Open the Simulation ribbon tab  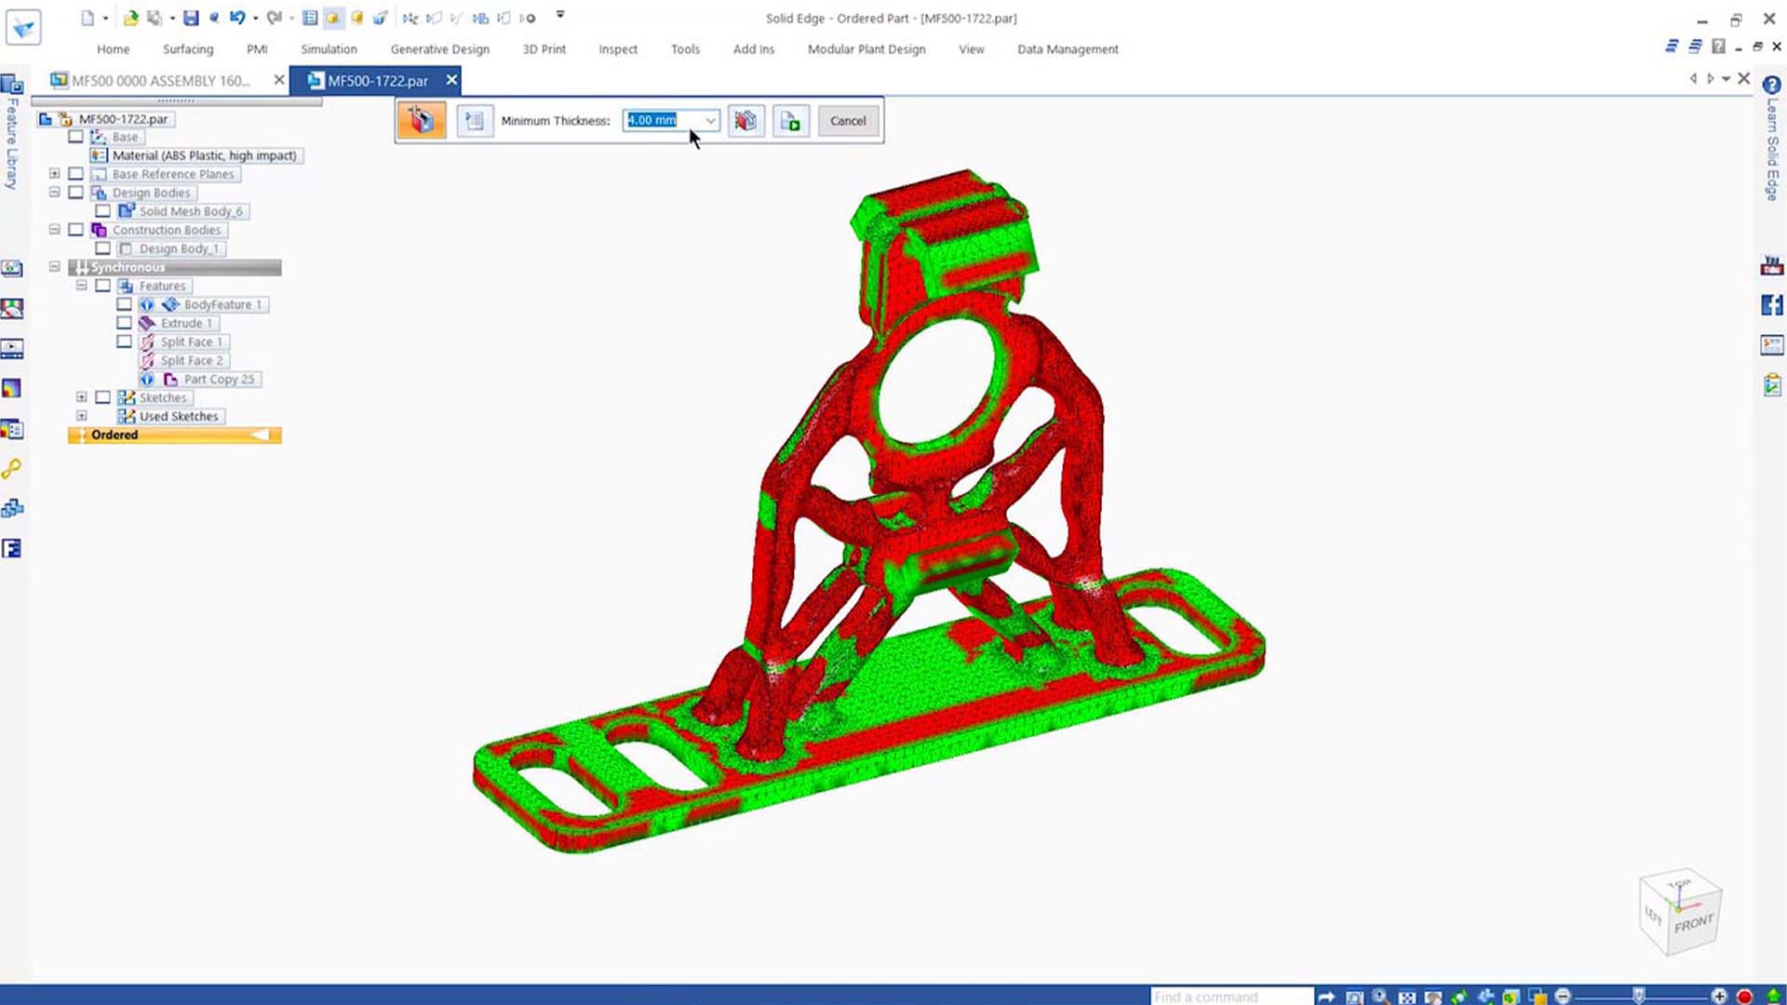coord(329,49)
